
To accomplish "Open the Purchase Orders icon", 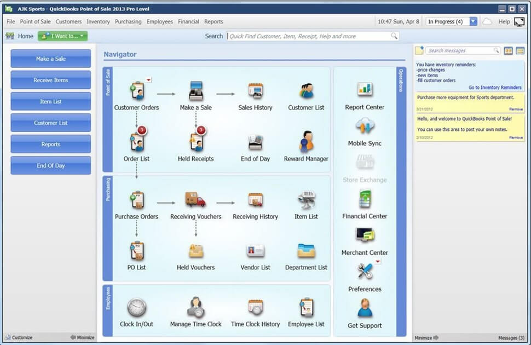I will tap(137, 200).
